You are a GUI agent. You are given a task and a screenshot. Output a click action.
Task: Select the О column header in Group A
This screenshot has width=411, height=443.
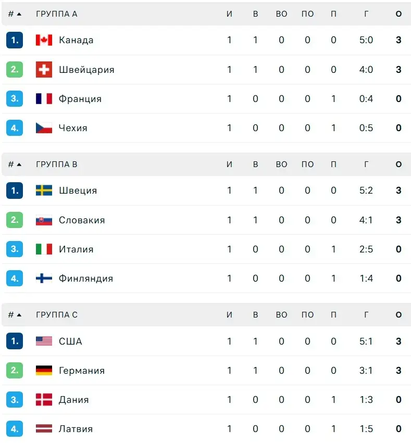click(398, 14)
